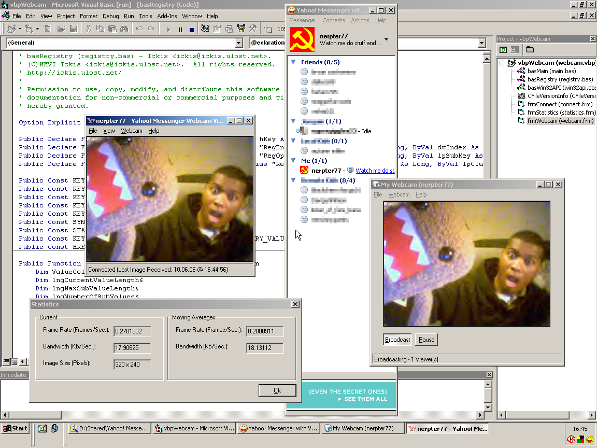This screenshot has height=448, width=597.
Task: Click the Add Form toolbar icon
Action: point(29,29)
